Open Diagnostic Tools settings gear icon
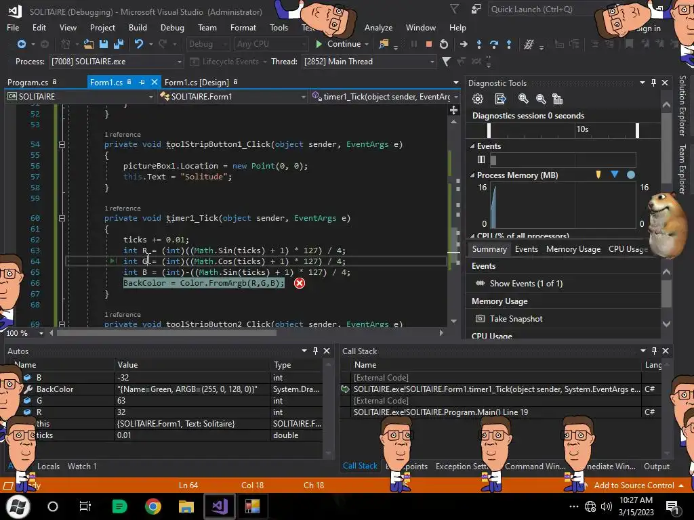Screen dimensions: 694x520 click(478, 99)
